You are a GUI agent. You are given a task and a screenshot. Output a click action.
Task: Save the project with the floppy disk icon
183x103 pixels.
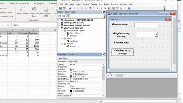(70, 8)
